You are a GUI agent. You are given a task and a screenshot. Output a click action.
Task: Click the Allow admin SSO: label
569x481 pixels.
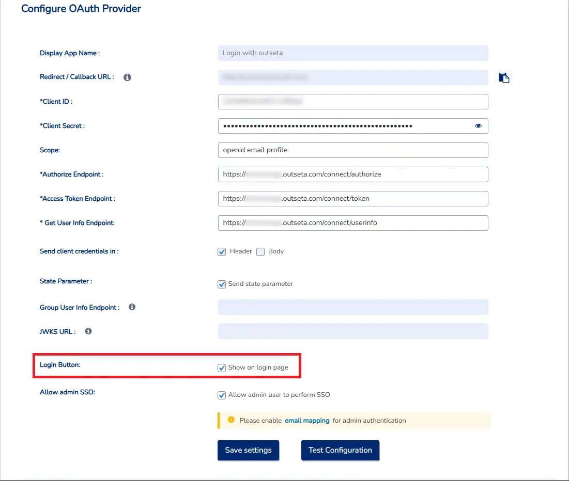click(x=67, y=392)
